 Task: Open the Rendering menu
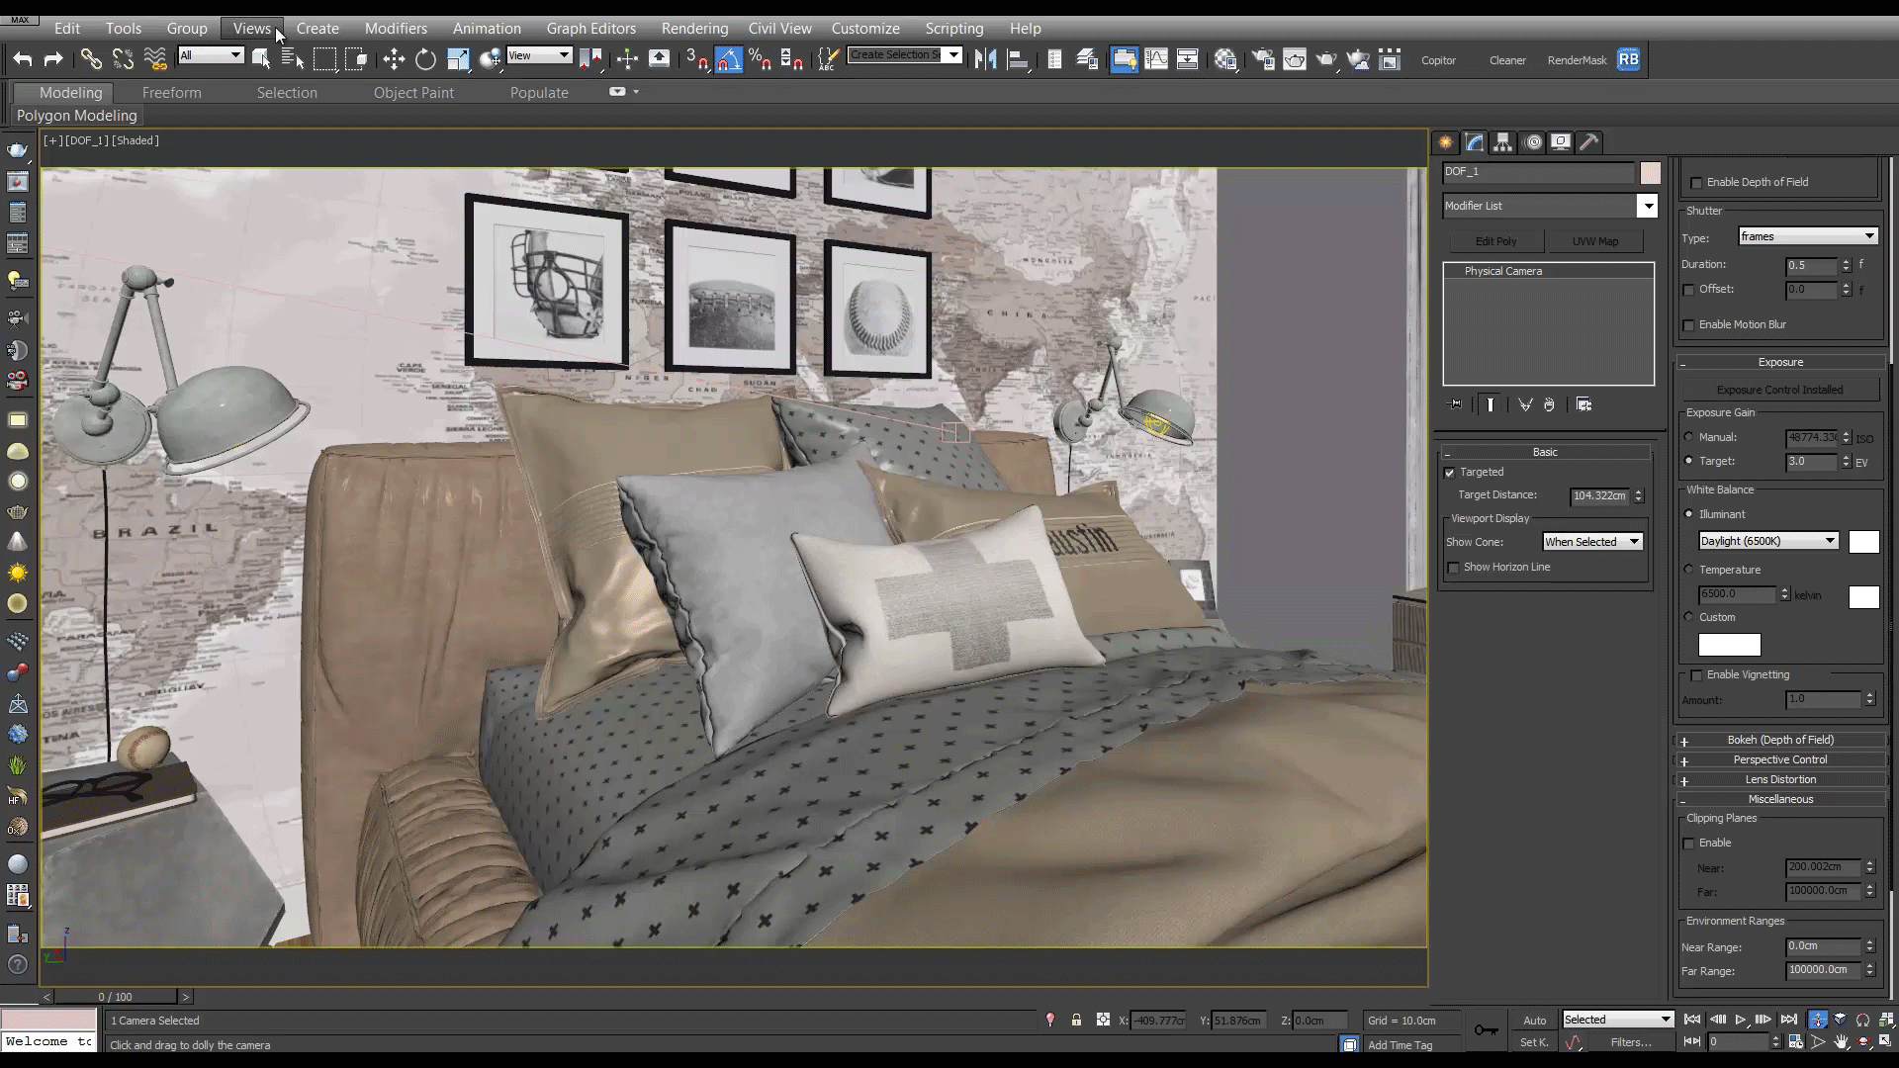694,29
